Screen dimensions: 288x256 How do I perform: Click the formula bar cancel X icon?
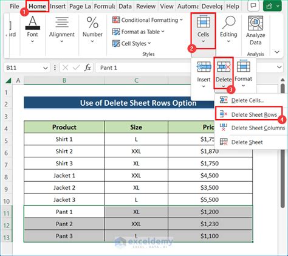(65, 67)
